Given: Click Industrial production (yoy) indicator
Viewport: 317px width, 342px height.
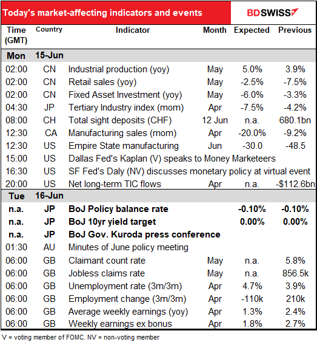Looking at the screenshot, I should pos(119,69).
